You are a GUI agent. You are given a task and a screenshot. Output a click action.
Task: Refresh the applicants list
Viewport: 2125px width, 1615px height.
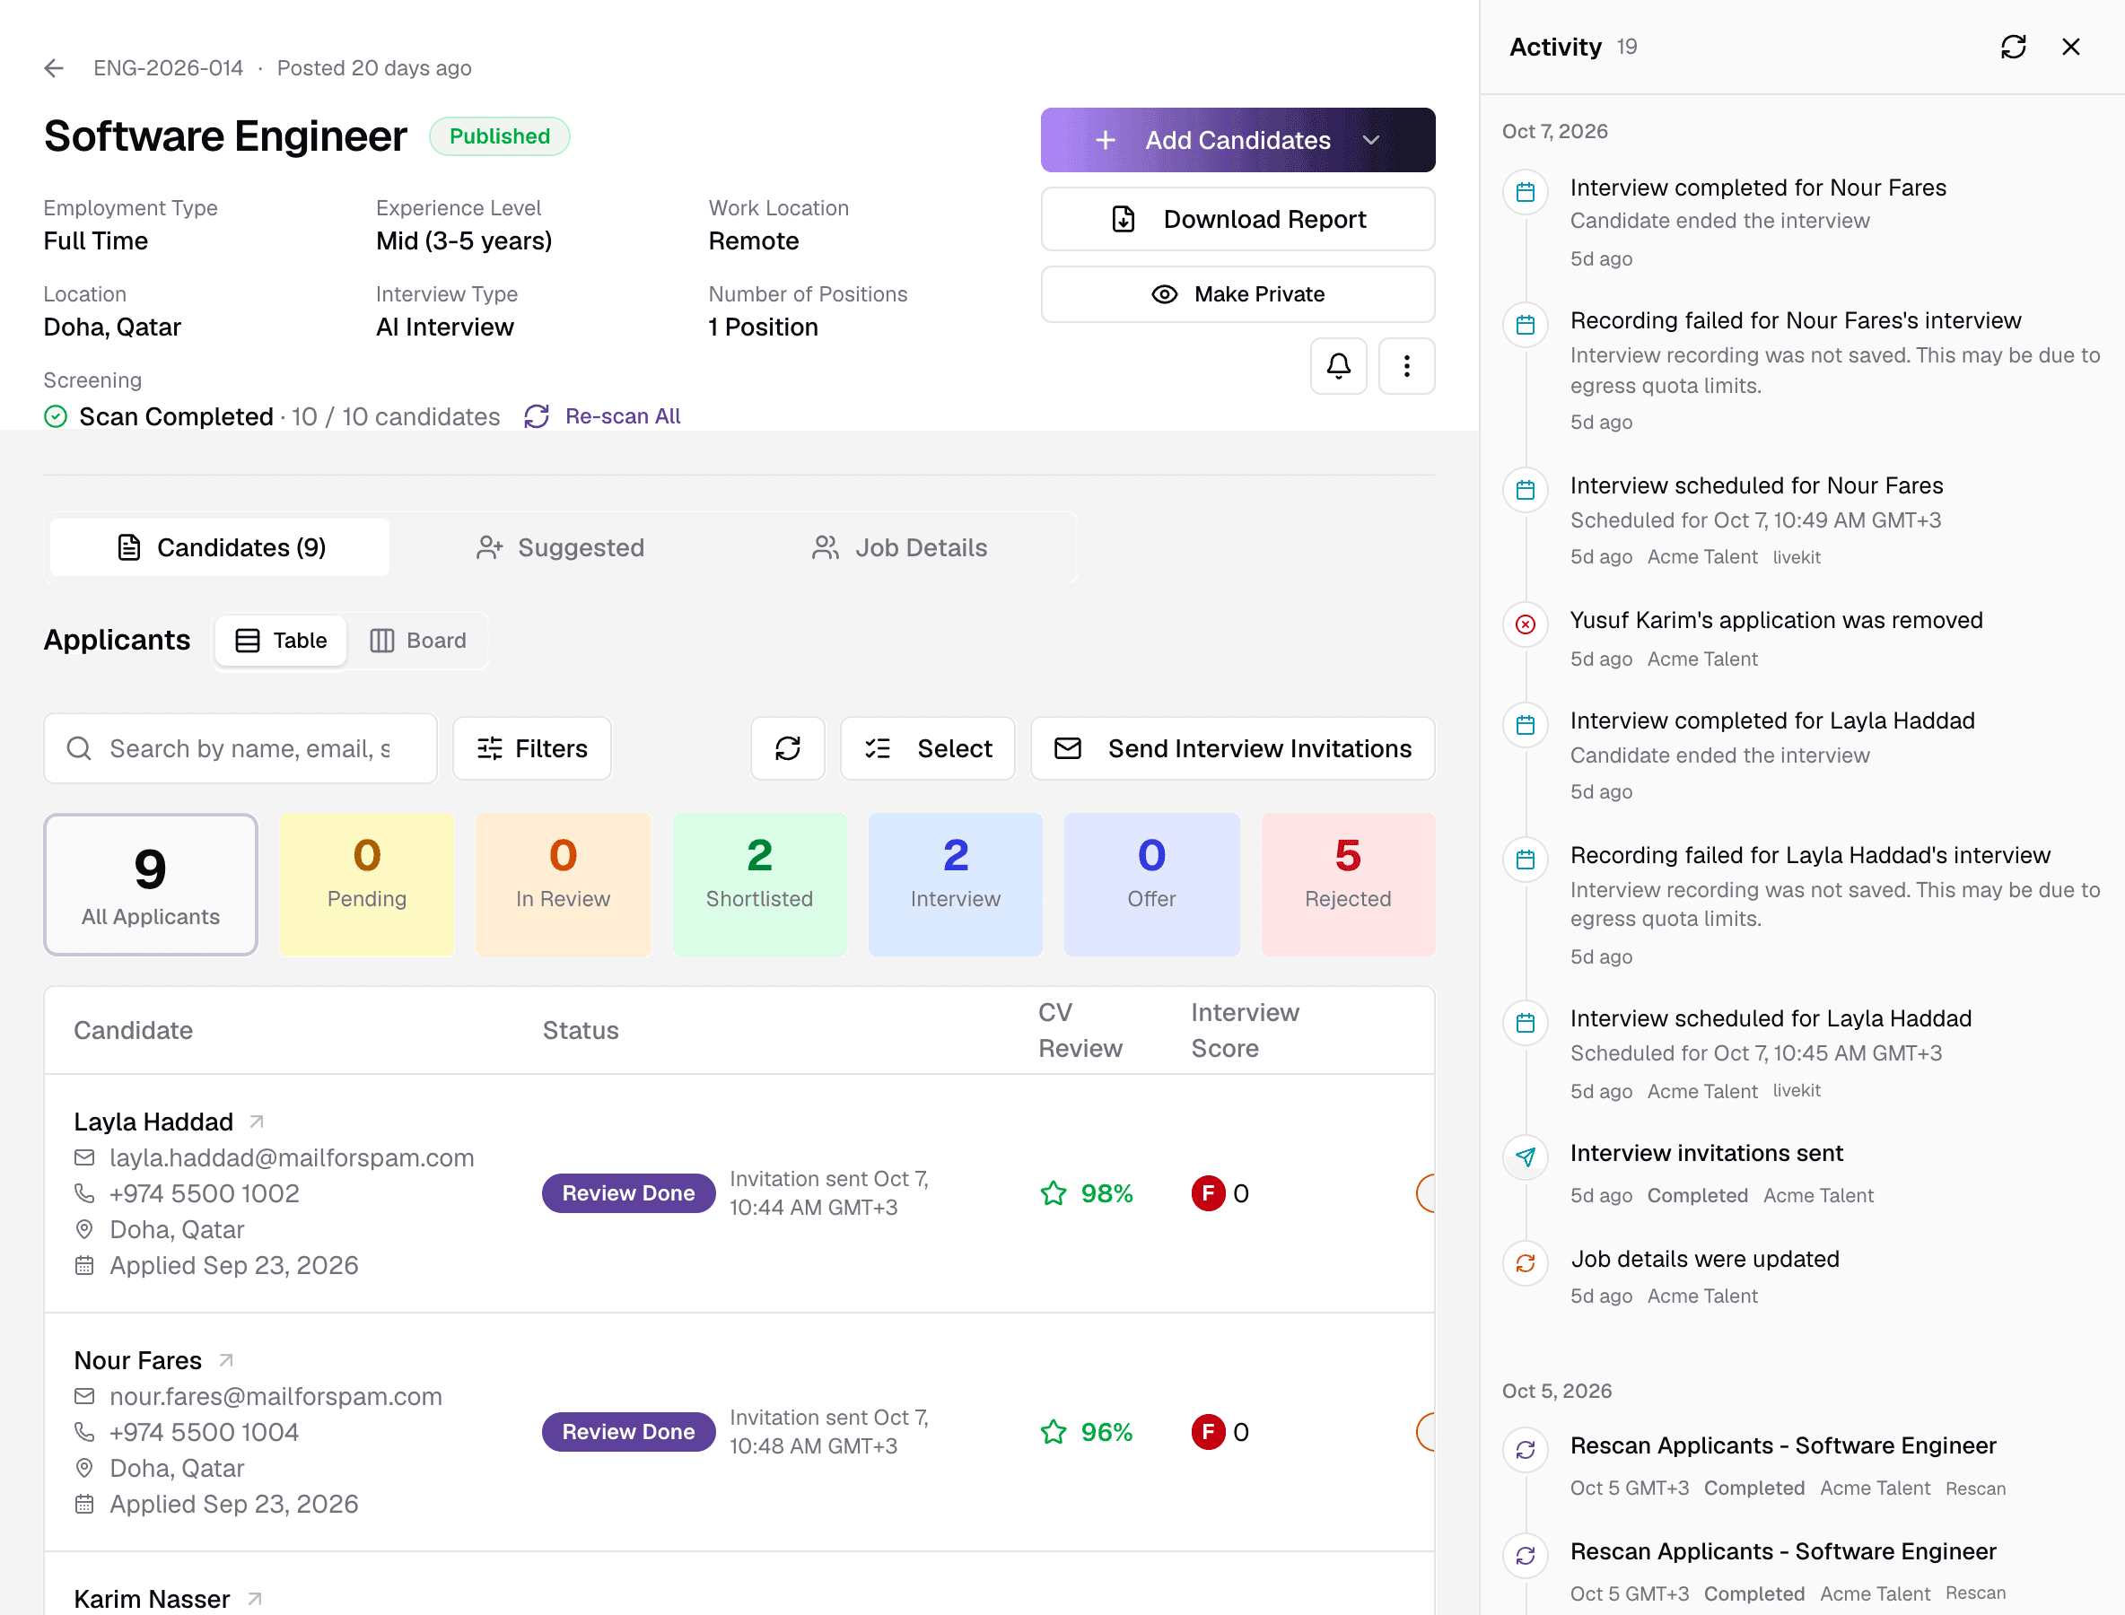[x=788, y=749]
